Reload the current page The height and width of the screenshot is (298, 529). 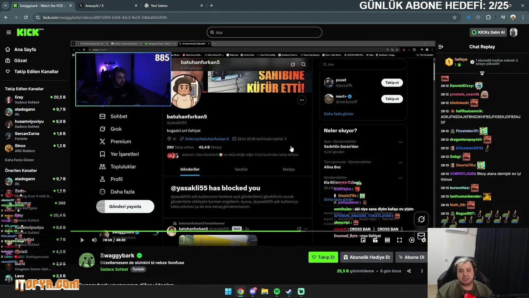26,17
